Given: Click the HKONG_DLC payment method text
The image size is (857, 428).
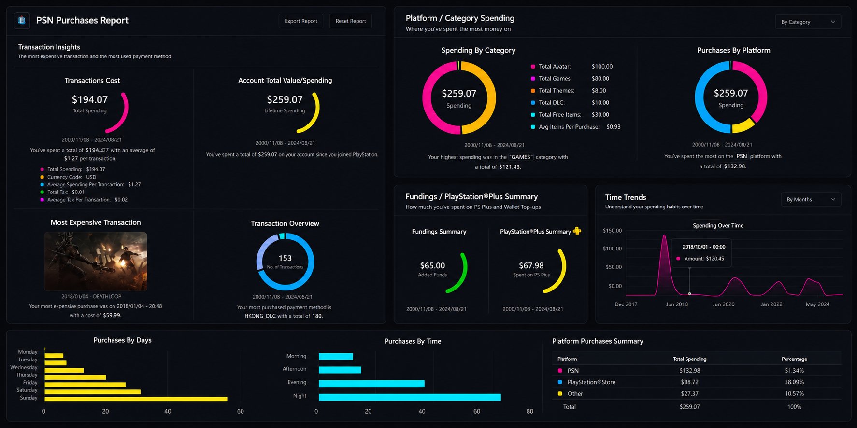Looking at the screenshot, I should [x=260, y=316].
